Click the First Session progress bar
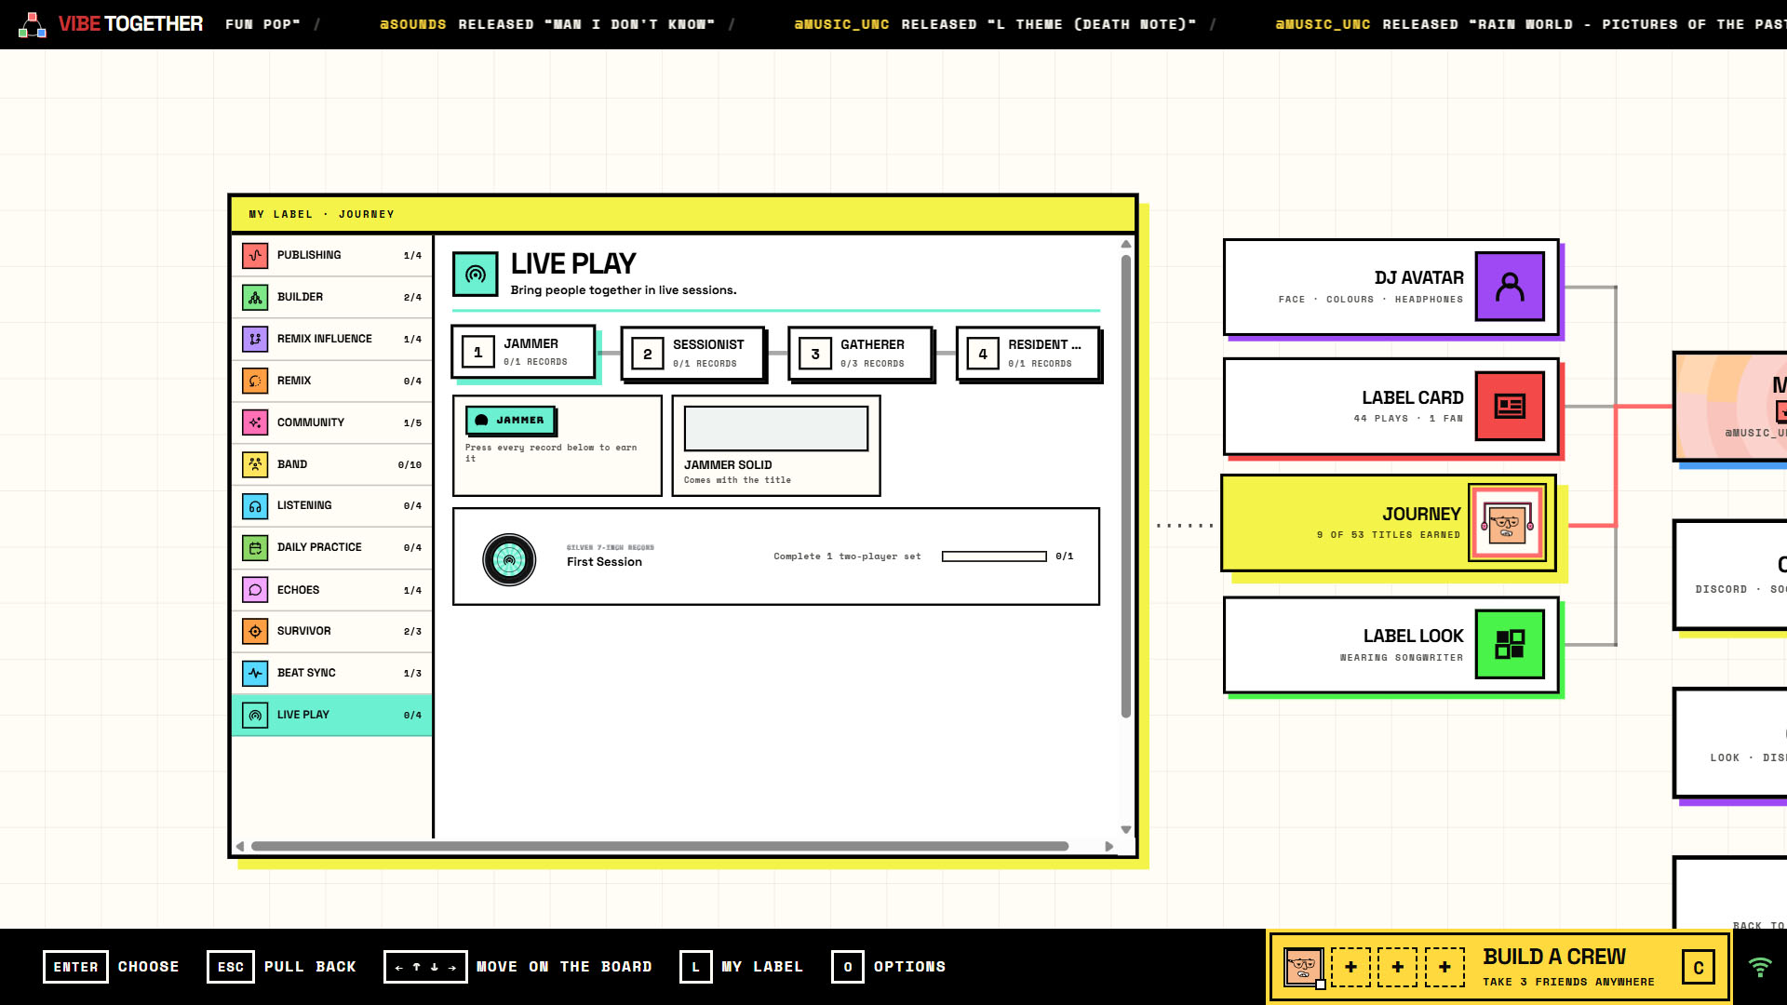Image resolution: width=1787 pixels, height=1005 pixels. [994, 556]
